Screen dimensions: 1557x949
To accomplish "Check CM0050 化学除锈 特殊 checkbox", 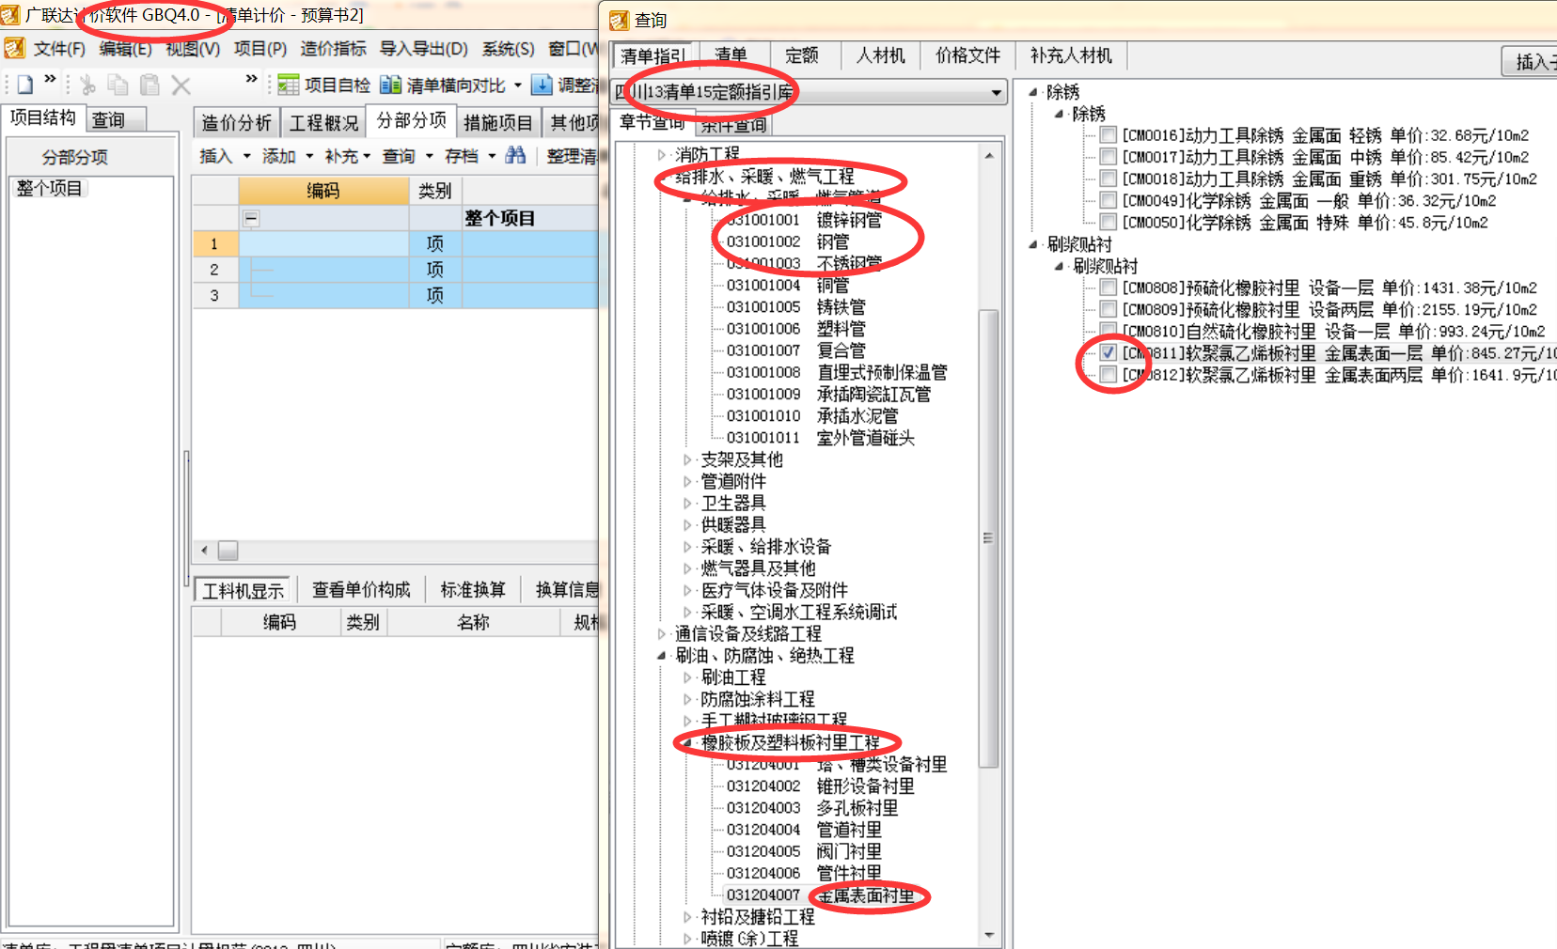I will [x=1109, y=222].
